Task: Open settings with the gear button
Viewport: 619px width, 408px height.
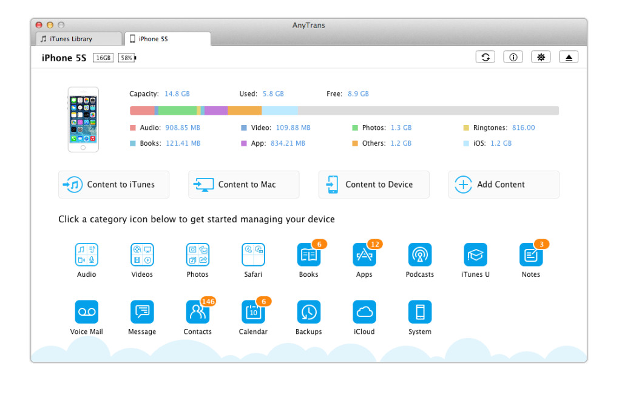Action: coord(541,57)
